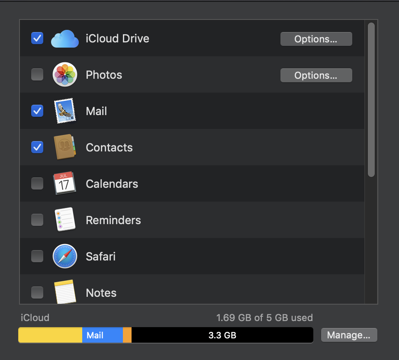Click the Mail stamp icon
The height and width of the screenshot is (360, 399).
[x=65, y=111]
